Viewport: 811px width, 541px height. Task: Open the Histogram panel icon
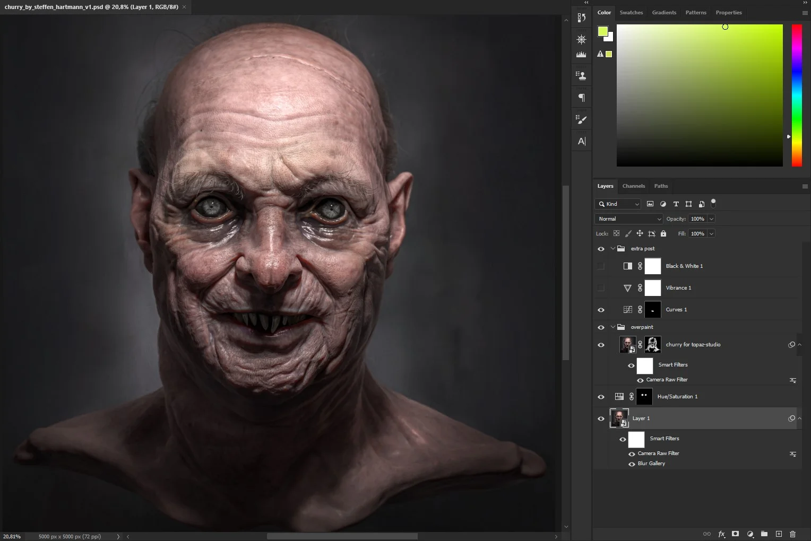pyautogui.click(x=582, y=54)
